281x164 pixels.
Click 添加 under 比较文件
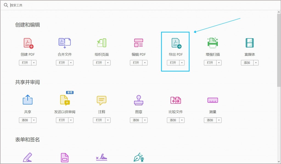[x=173, y=120]
